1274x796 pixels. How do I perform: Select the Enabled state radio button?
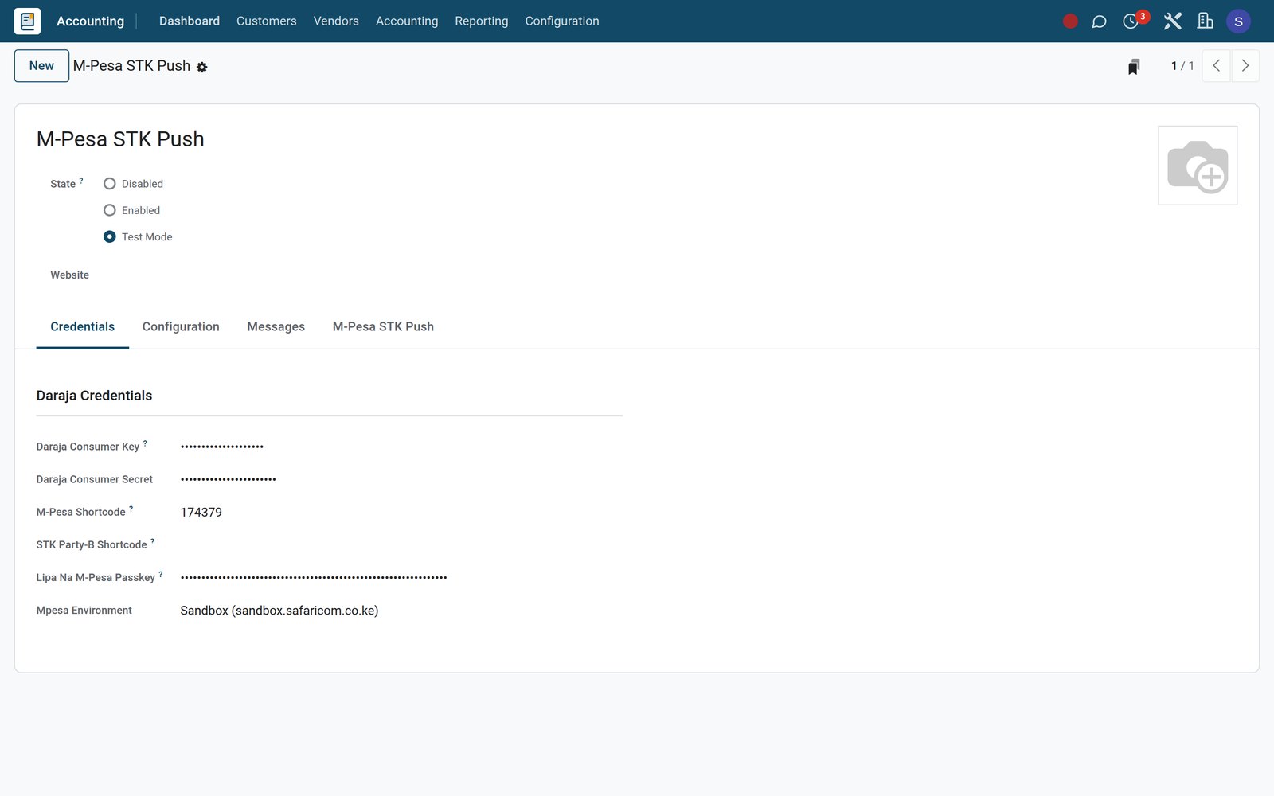click(x=110, y=210)
